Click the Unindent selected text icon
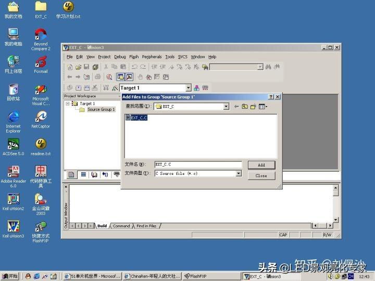Screen dimensions: 375x281 (x=162, y=67)
